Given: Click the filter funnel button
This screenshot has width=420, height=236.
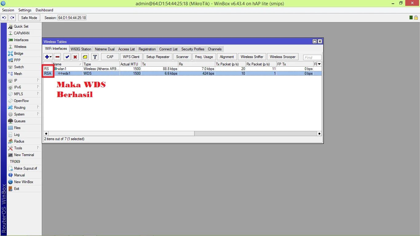Looking at the screenshot, I should [95, 57].
